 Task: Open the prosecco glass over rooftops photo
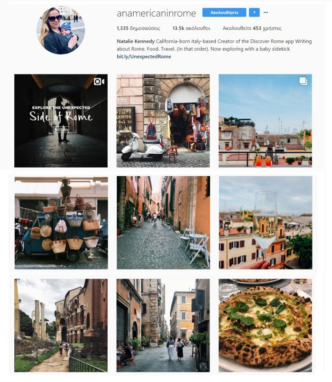[266, 223]
